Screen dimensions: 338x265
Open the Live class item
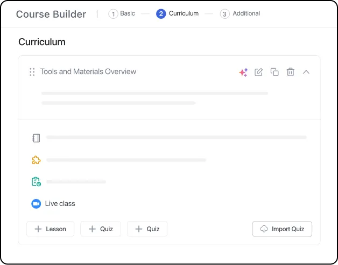pos(60,204)
